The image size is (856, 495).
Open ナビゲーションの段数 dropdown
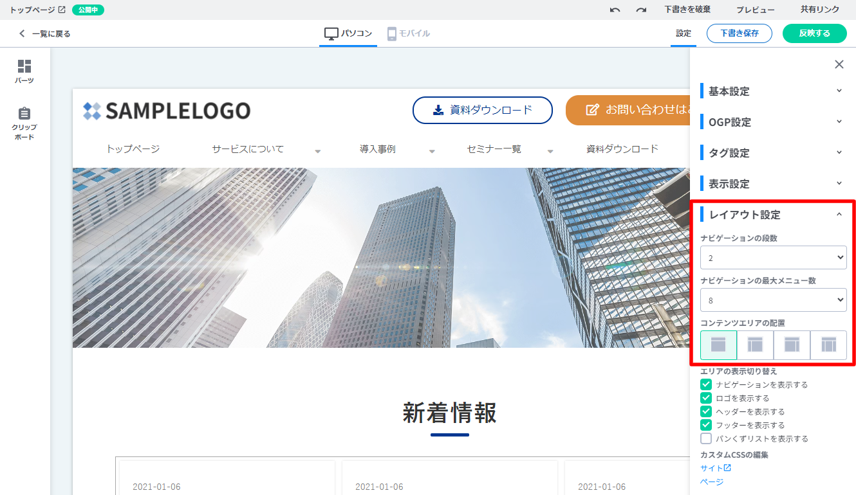point(774,258)
